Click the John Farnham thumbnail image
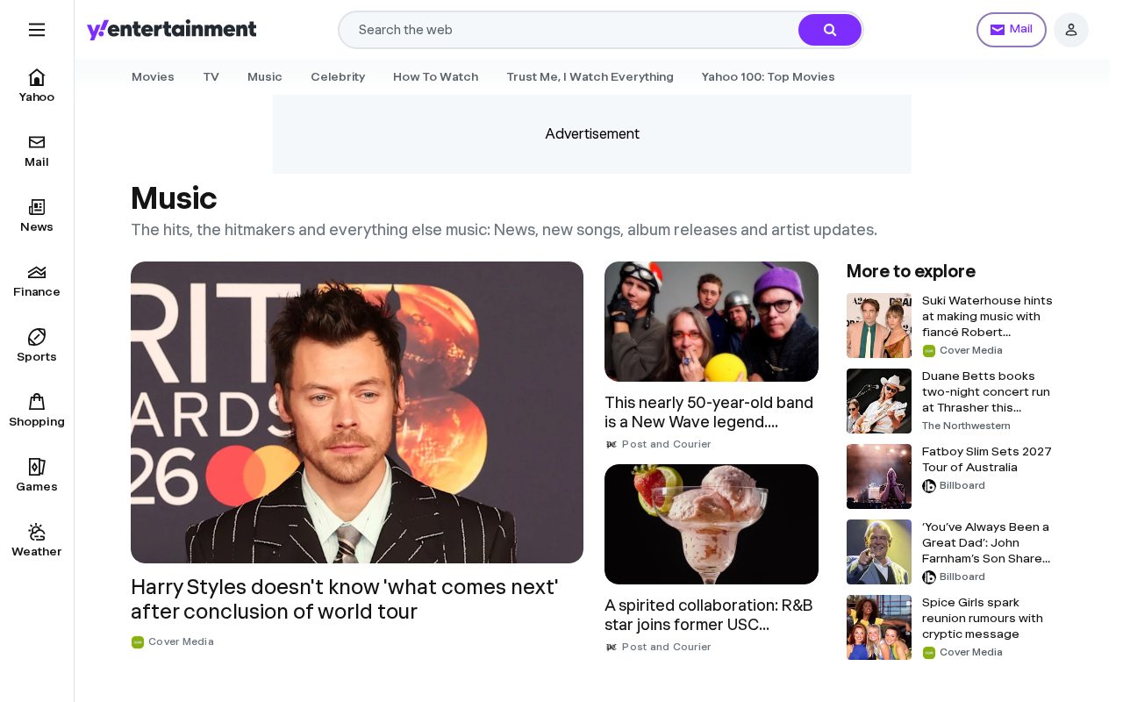Image resolution: width=1123 pixels, height=702 pixels. [879, 552]
